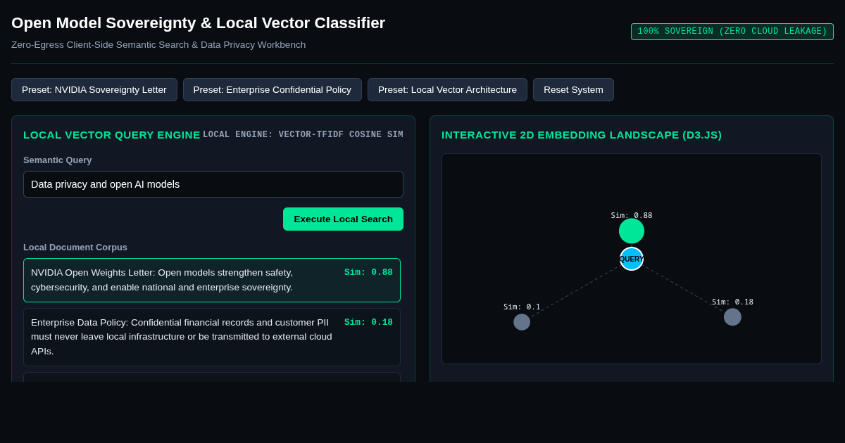The height and width of the screenshot is (443, 845).
Task: Click the green Sim 0.88 node
Action: (x=632, y=231)
